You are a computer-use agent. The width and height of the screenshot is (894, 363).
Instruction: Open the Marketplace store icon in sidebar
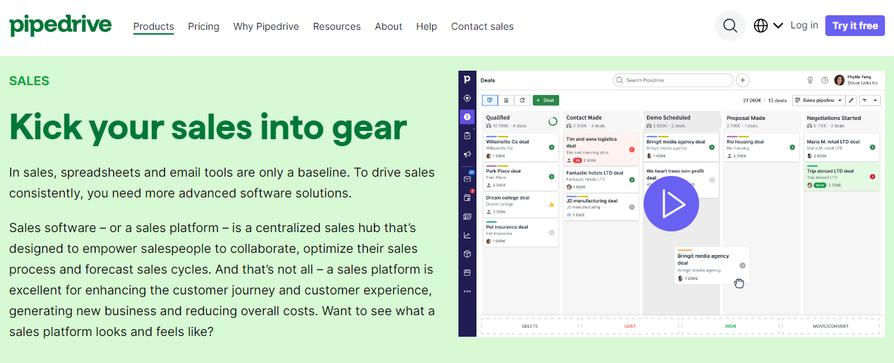pyautogui.click(x=467, y=272)
